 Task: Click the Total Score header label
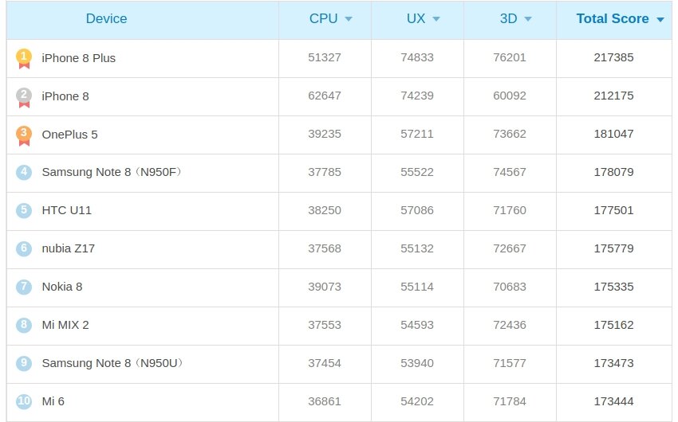click(613, 18)
